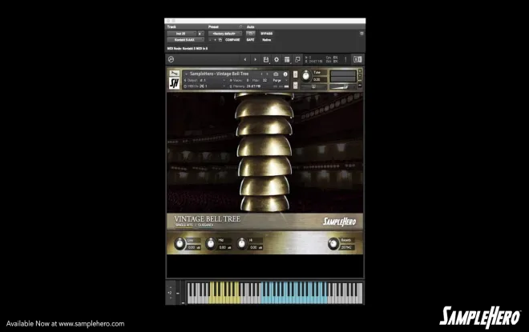Click the plug-in header menu icon at far right

click(361, 34)
